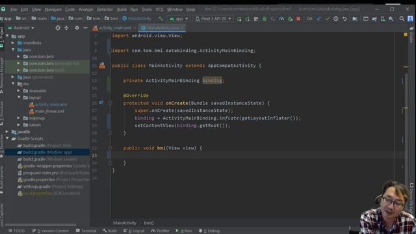
Task: Click the green Make Project hammer icon
Action: [161, 19]
